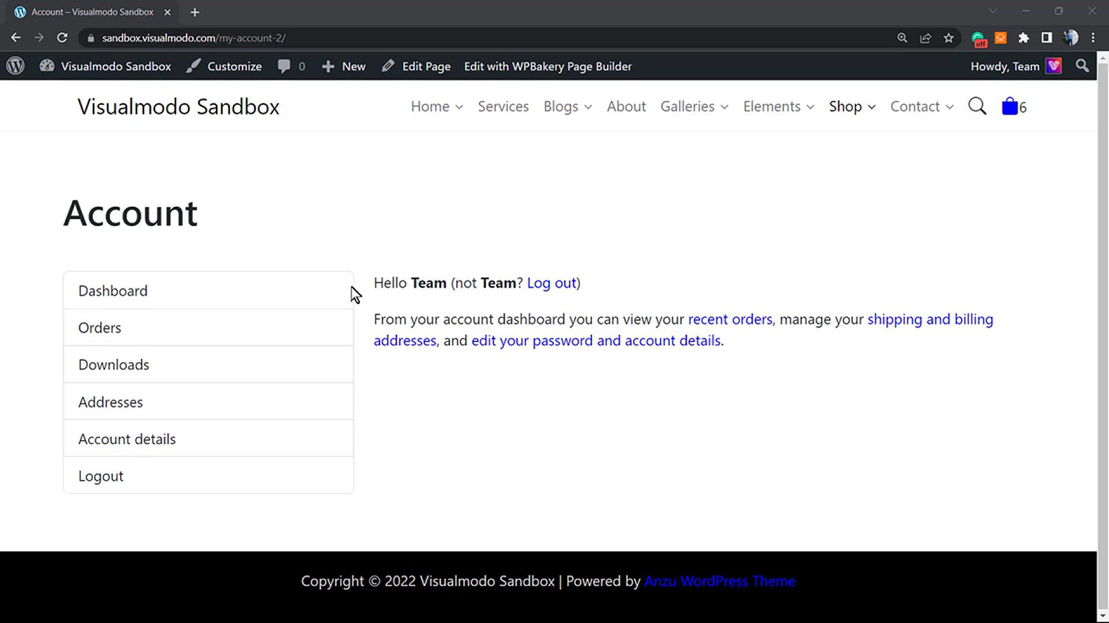Select Addresses in account sidebar
Screen dimensions: 1109x623
point(209,402)
